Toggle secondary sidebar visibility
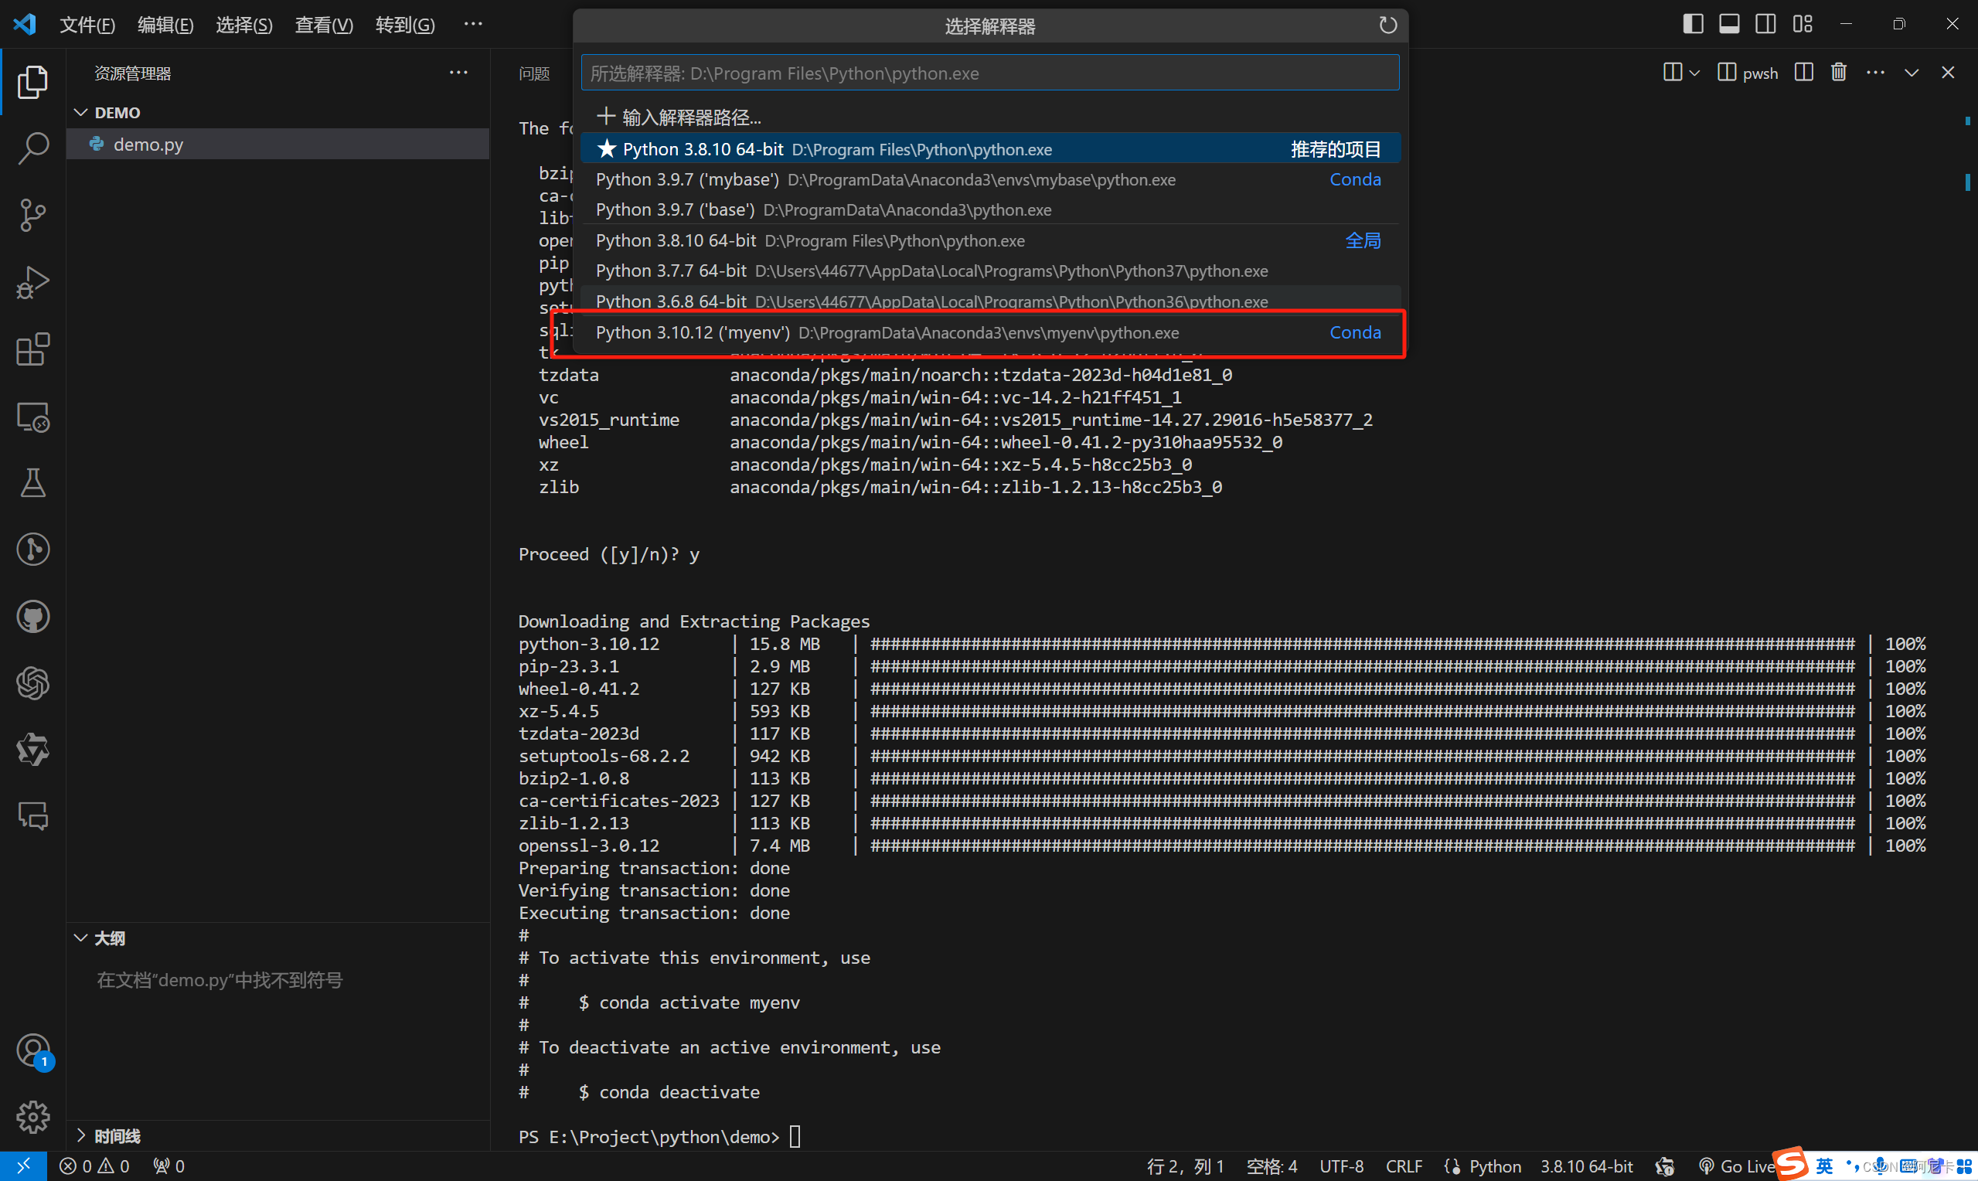 (1765, 24)
